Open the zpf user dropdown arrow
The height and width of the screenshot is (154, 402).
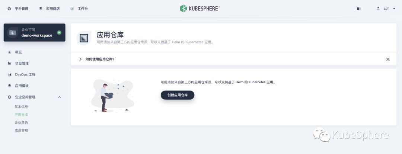click(394, 9)
